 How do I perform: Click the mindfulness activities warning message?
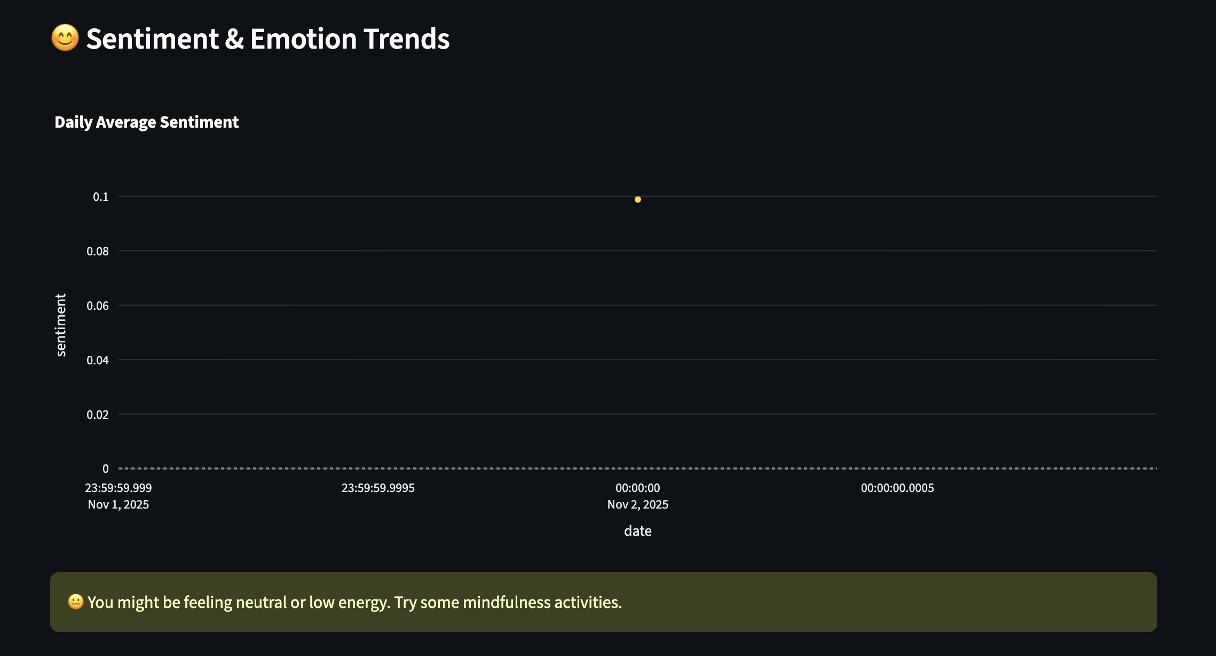coord(354,602)
